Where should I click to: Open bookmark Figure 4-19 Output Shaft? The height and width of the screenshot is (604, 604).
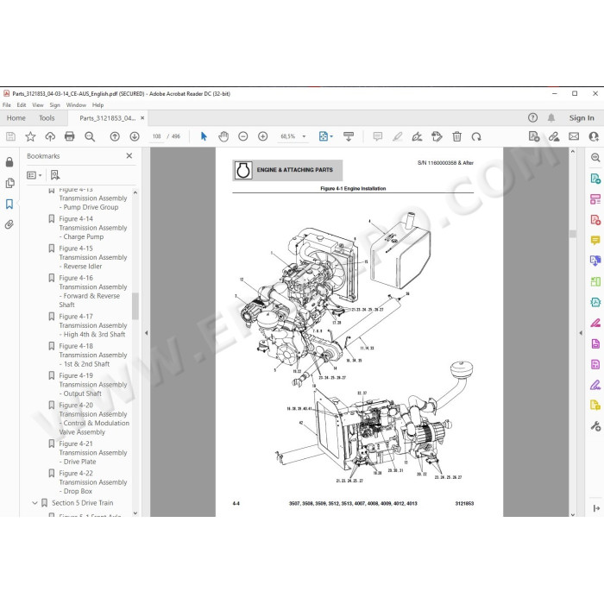(x=93, y=385)
